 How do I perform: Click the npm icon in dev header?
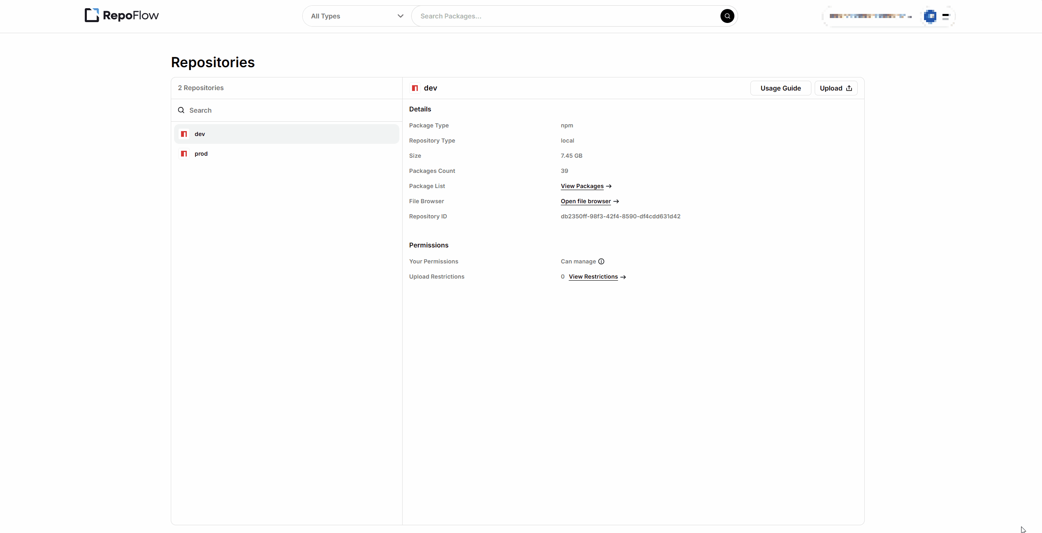[415, 88]
